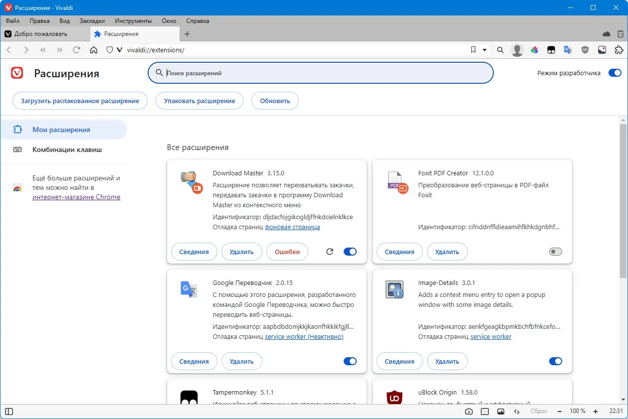The image size is (628, 419).
Task: Open the Окно menu
Action: coord(169,21)
